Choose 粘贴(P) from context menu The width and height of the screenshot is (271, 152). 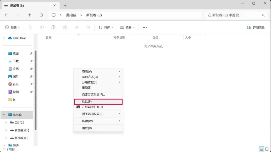pos(98,102)
